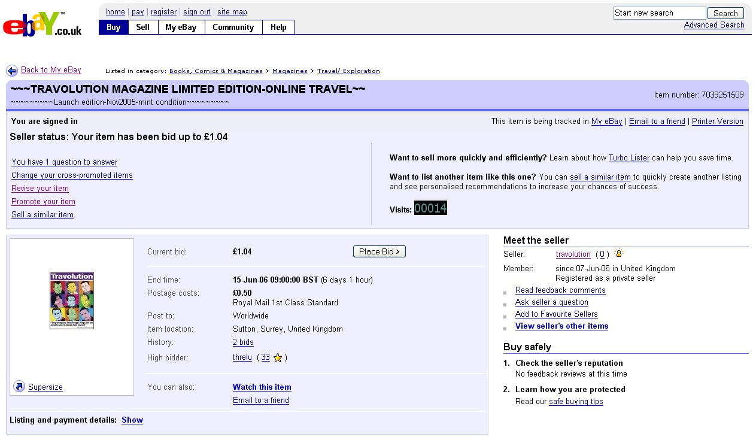Open the Travolution magazine cover thumbnail
This screenshot has width=753, height=437.
(x=72, y=301)
